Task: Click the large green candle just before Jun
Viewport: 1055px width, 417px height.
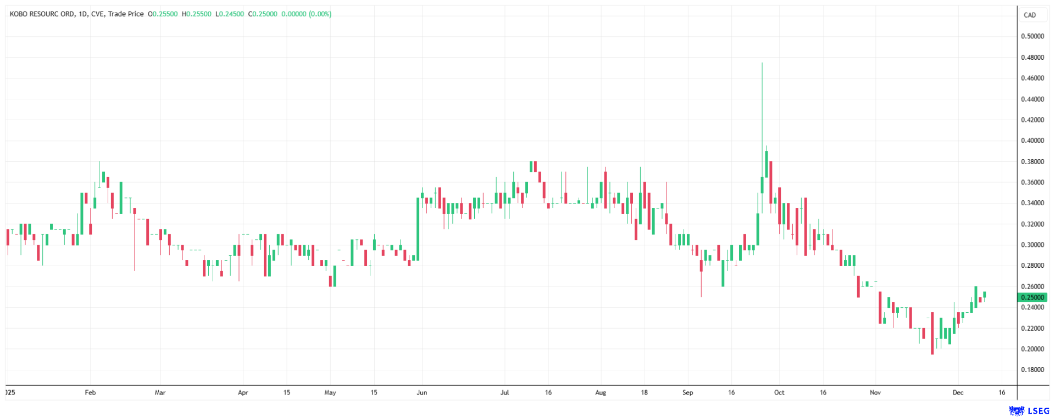Action: [418, 229]
